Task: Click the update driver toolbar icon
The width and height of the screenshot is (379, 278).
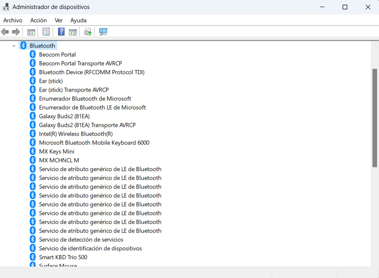Action: pos(88,32)
